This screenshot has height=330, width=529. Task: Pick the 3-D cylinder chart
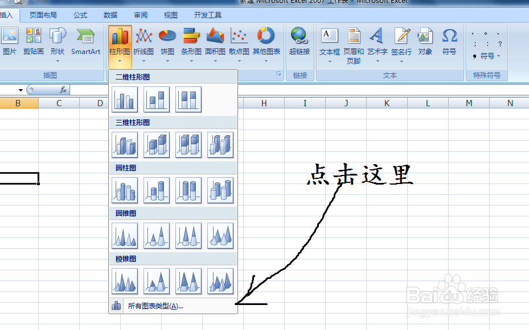pyautogui.click(x=220, y=190)
